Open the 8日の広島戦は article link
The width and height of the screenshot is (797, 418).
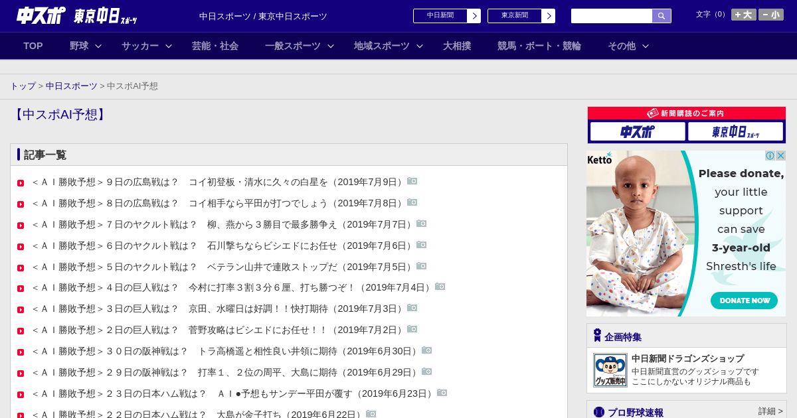[x=218, y=203]
